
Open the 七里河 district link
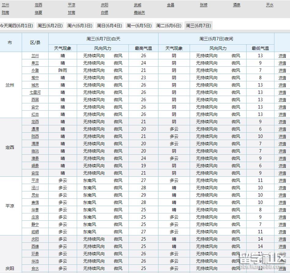35,92
